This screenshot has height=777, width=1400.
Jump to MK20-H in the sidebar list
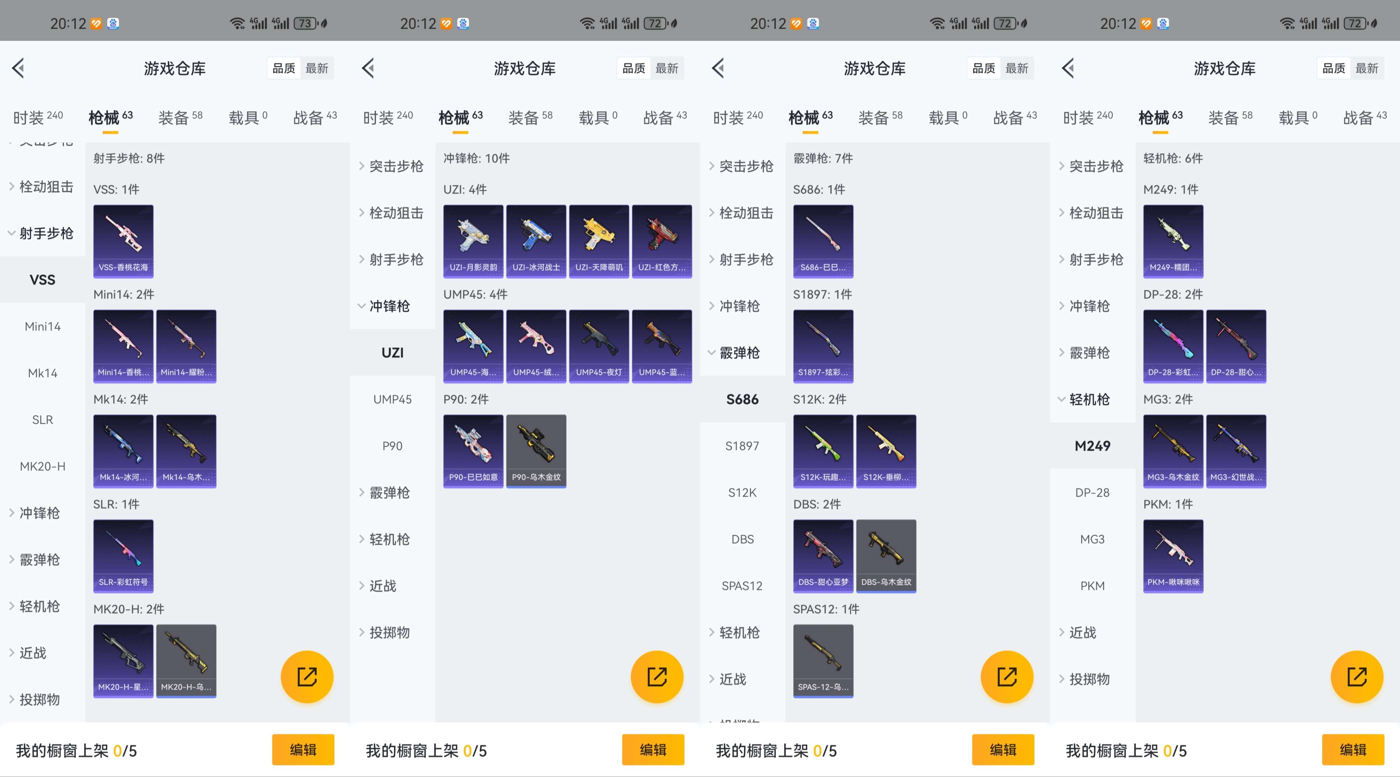pyautogui.click(x=42, y=467)
